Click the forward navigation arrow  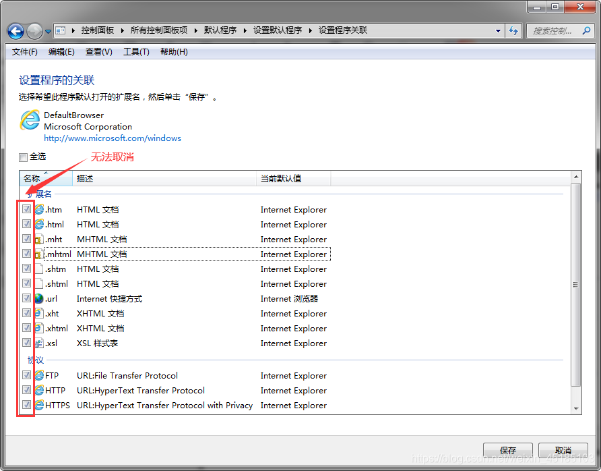(34, 31)
